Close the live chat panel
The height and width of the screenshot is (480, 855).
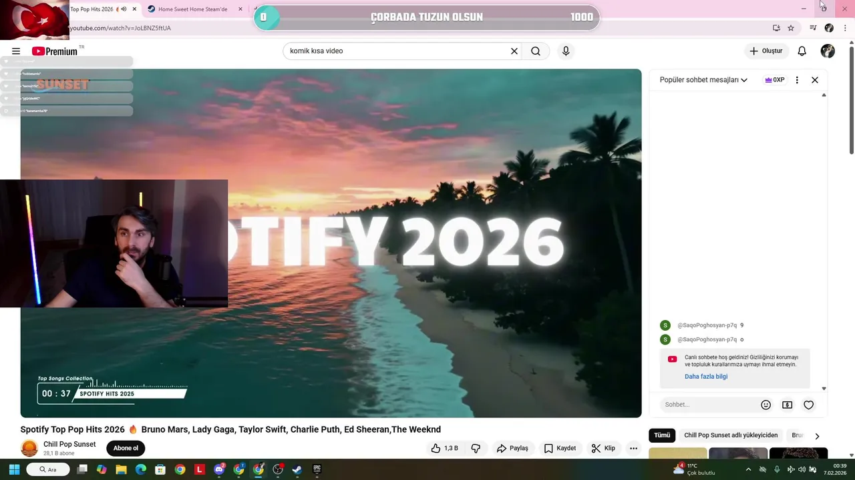point(815,80)
